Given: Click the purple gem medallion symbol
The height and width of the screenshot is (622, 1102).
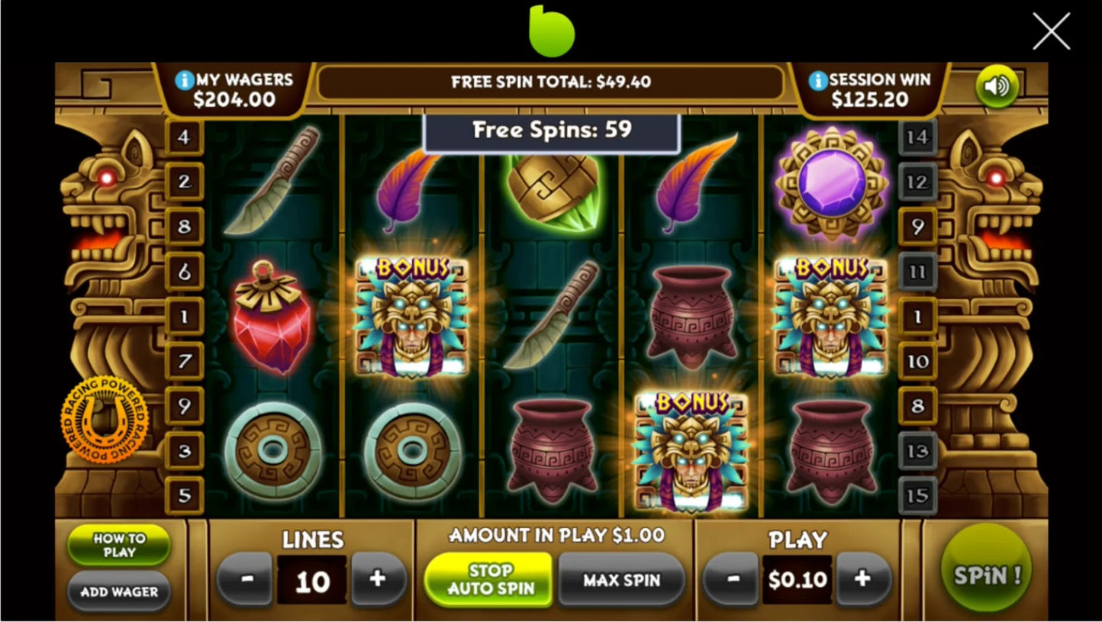Looking at the screenshot, I should 832,182.
